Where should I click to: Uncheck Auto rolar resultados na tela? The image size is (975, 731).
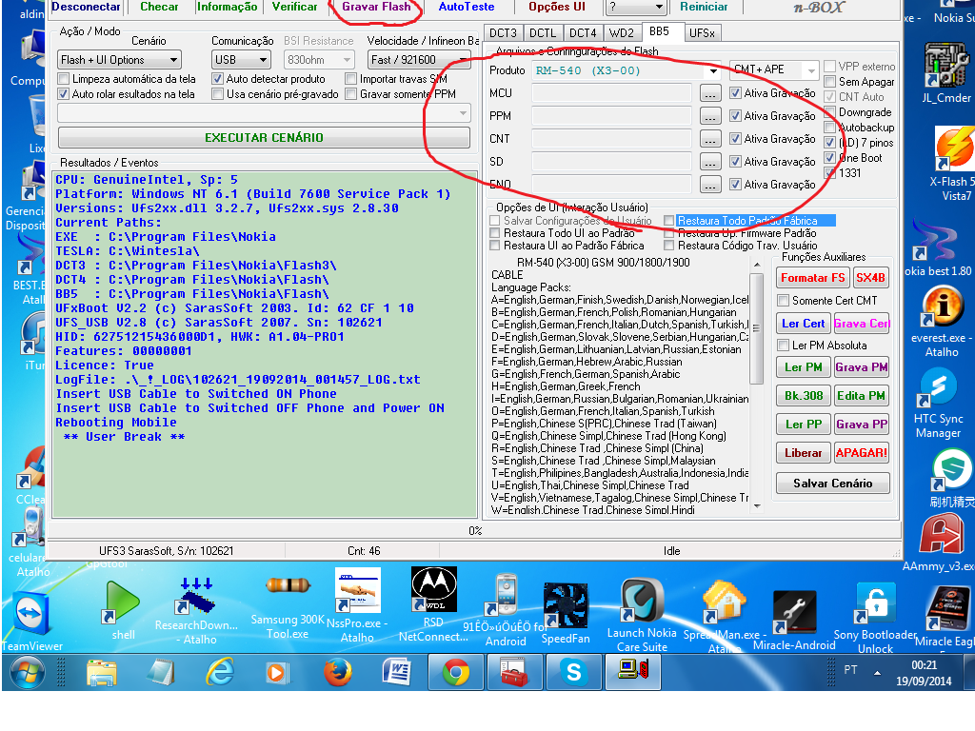(x=63, y=94)
